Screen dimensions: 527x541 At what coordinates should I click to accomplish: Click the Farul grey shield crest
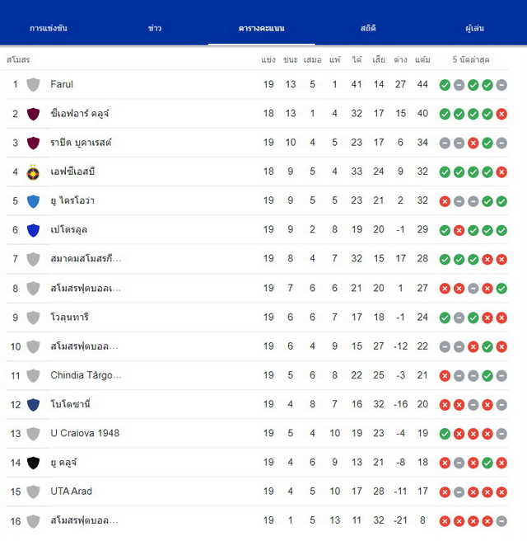[33, 84]
